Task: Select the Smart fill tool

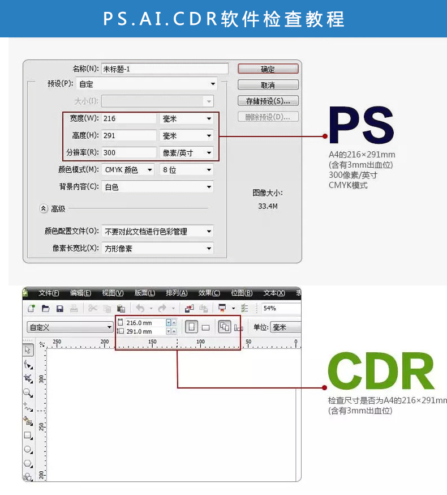Action: point(28,421)
